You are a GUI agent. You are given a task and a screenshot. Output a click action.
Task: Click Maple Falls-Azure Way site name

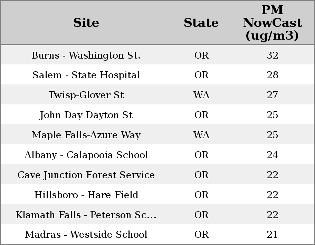(x=86, y=135)
